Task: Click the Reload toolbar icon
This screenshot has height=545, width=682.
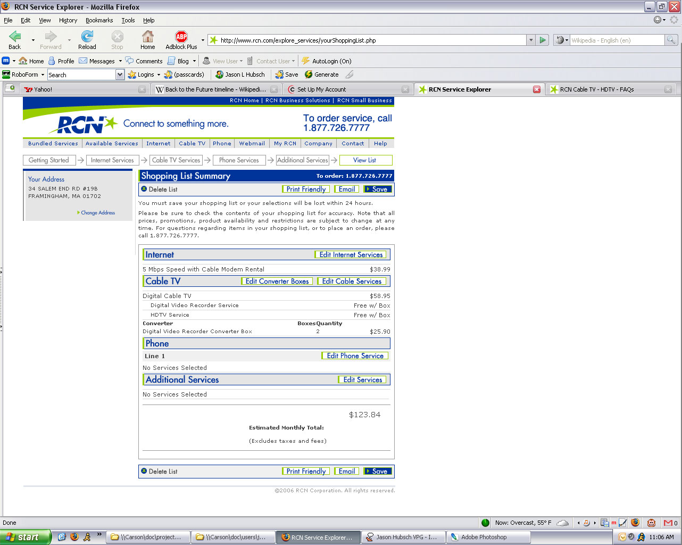Action: click(x=87, y=37)
